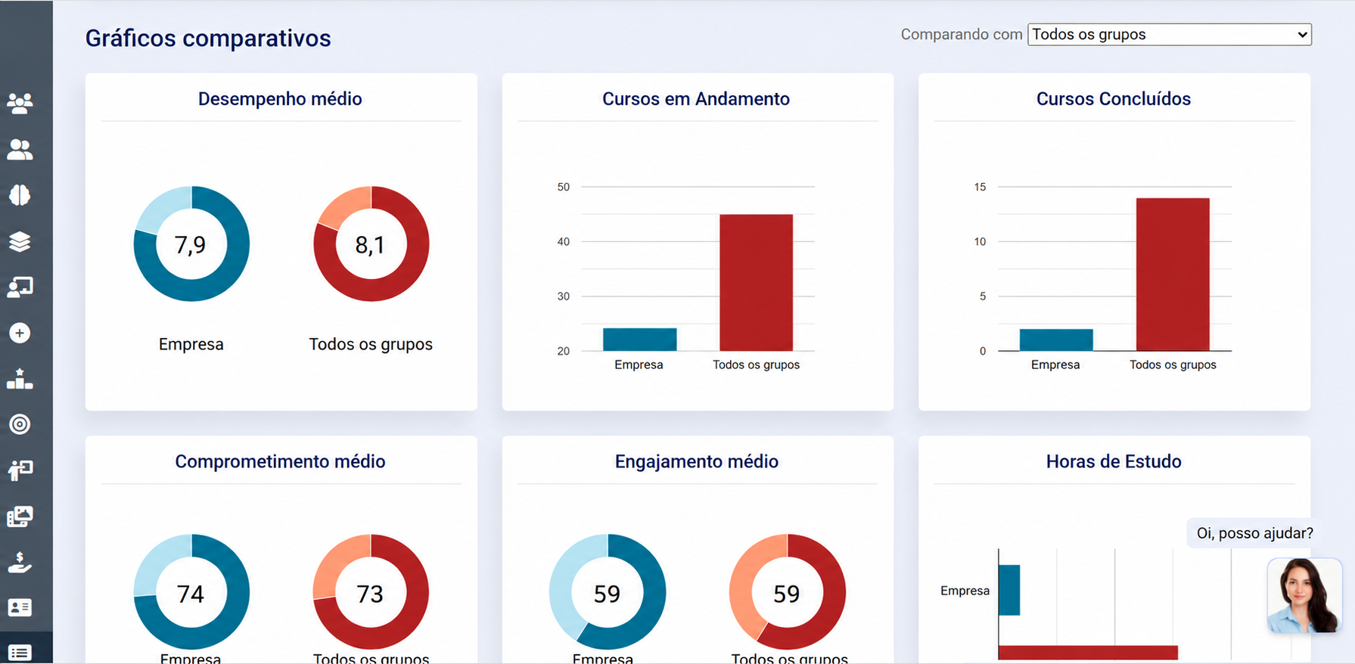Image resolution: width=1355 pixels, height=664 pixels.
Task: Click the ID card sidebar icon
Action: (20, 607)
